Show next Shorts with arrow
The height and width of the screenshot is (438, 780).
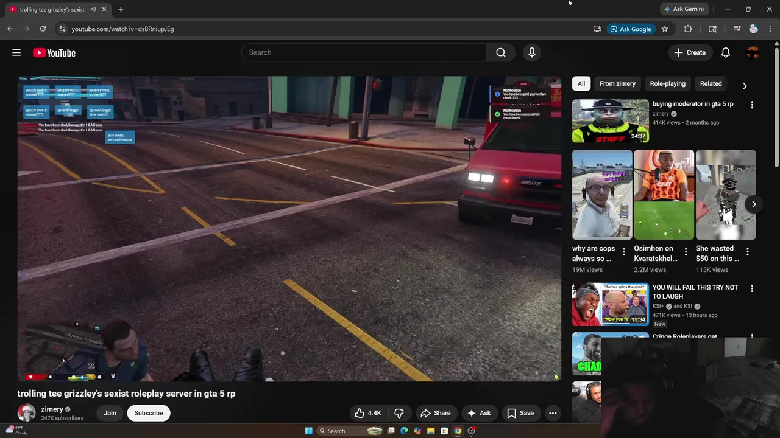pos(754,204)
